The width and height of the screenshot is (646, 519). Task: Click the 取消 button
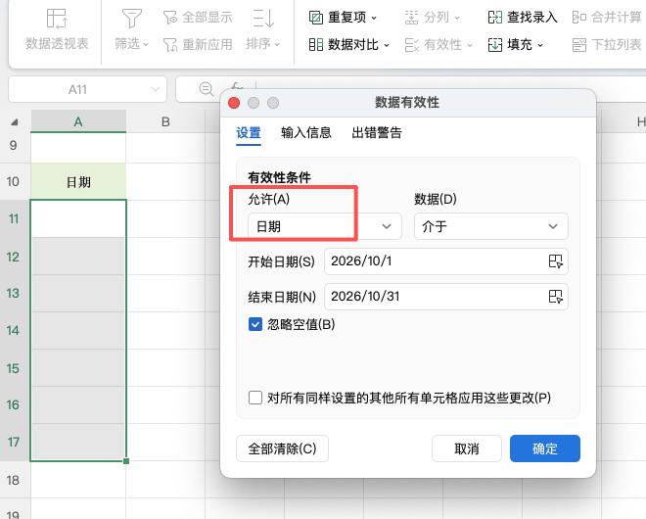tap(467, 448)
